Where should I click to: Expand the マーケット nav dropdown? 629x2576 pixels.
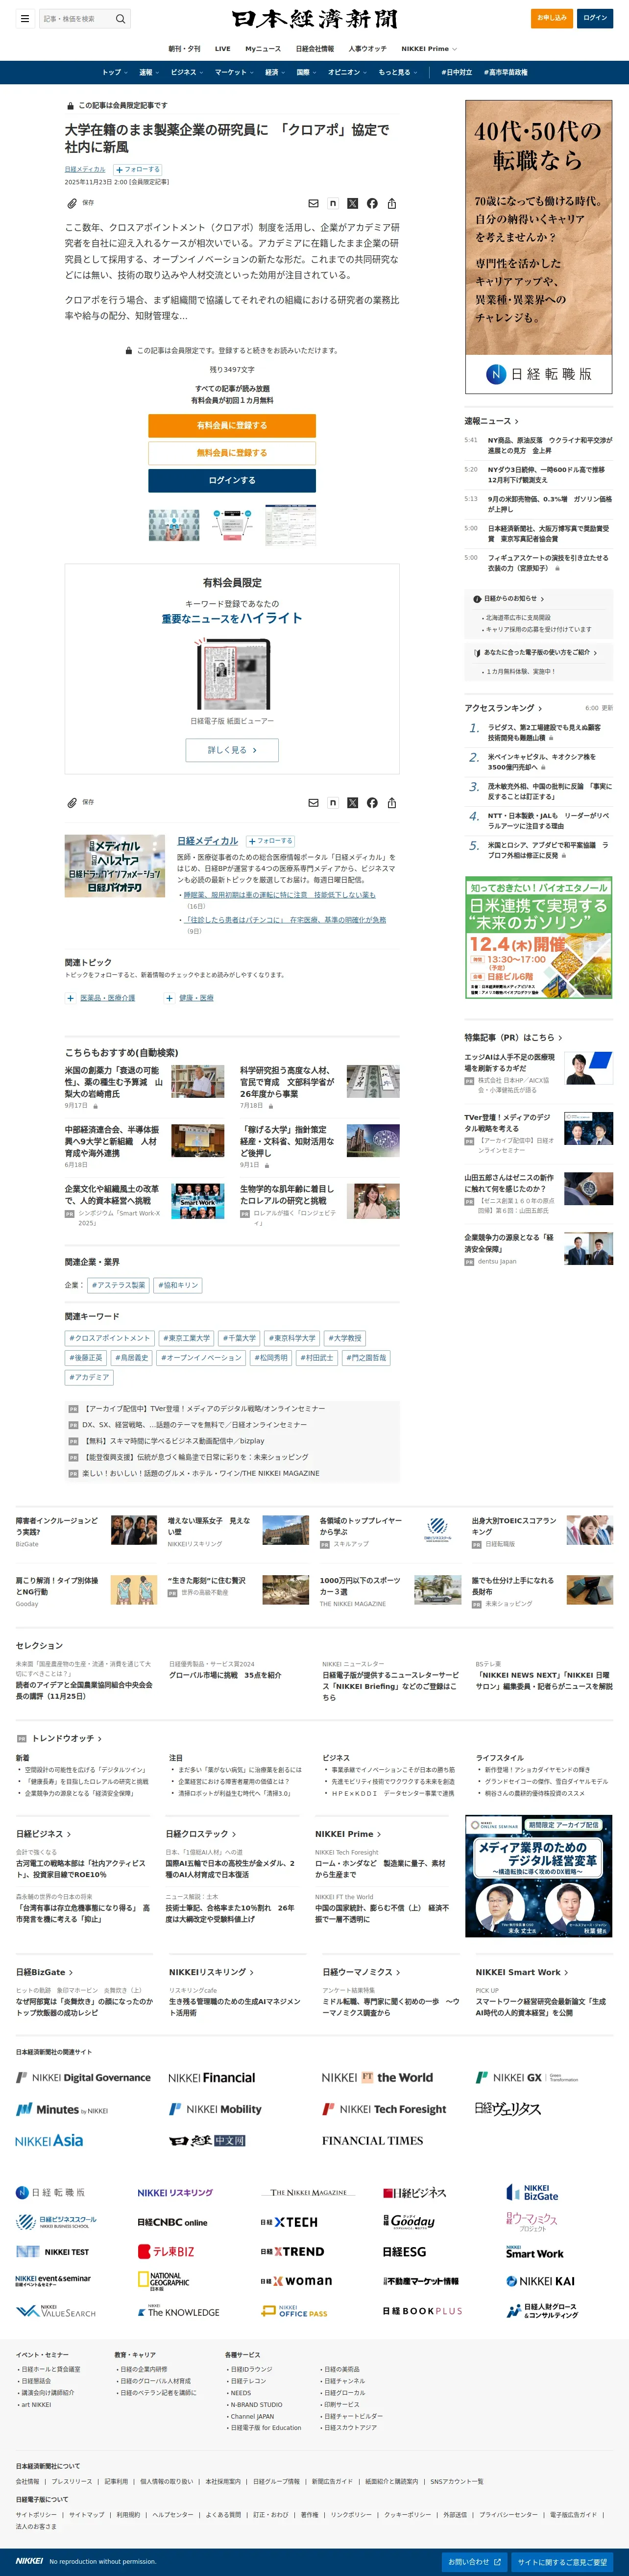[x=233, y=72]
